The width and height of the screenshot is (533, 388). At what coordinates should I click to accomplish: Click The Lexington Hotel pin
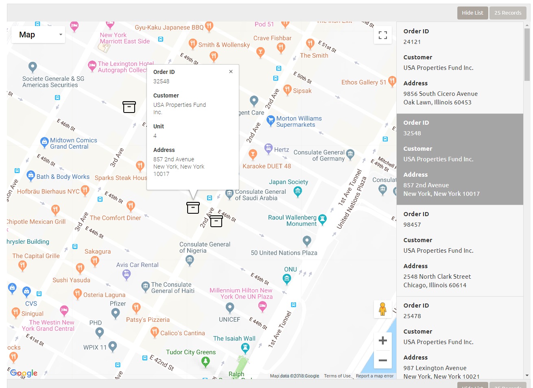click(x=92, y=66)
